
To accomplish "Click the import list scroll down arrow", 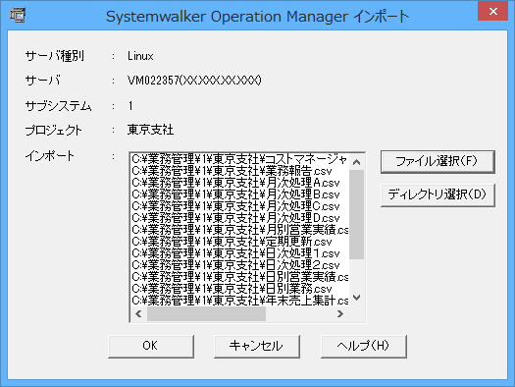I will [357, 298].
